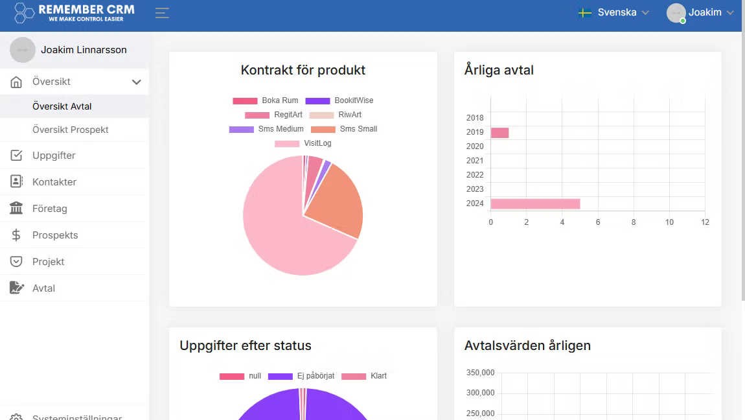This screenshot has height=420, width=745.
Task: Select Översikt Prospekt submenu item
Action: pyautogui.click(x=71, y=130)
